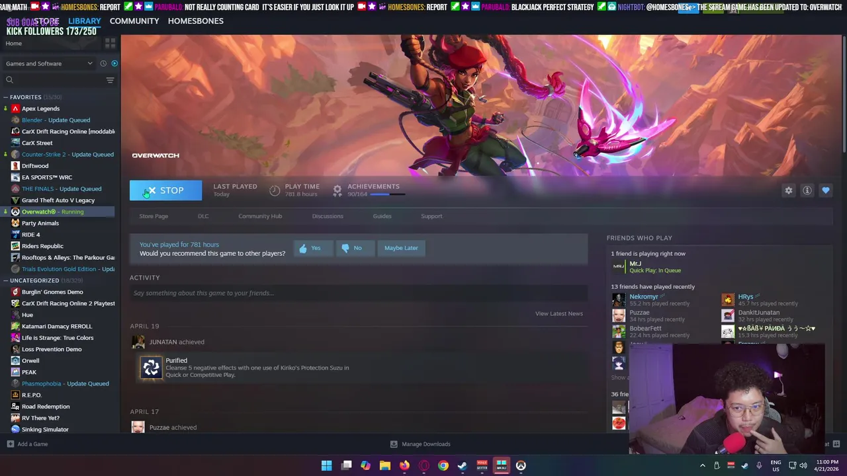This screenshot has width=847, height=476.
Task: Switch to the Library tab
Action: (x=85, y=20)
